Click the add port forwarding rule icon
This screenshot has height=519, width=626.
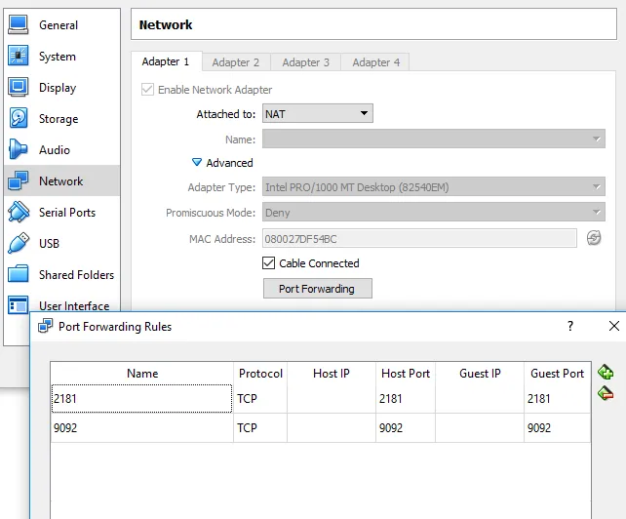[606, 372]
